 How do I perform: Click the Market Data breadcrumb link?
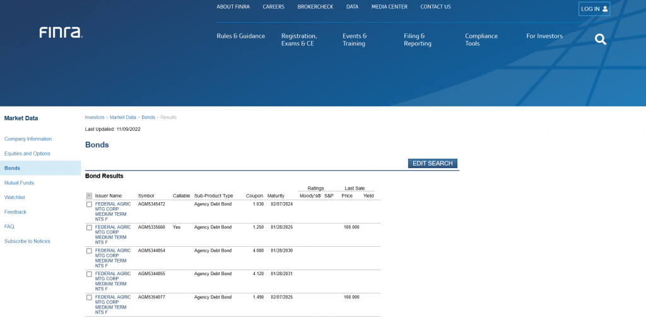click(123, 117)
